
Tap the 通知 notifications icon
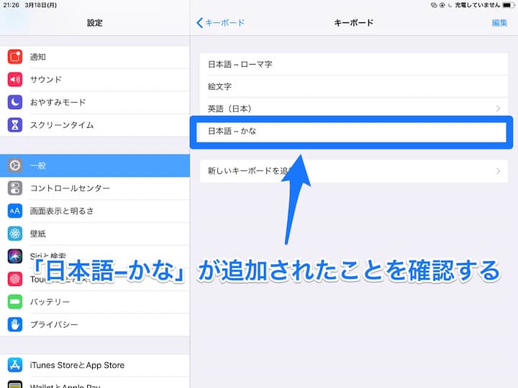[15, 57]
